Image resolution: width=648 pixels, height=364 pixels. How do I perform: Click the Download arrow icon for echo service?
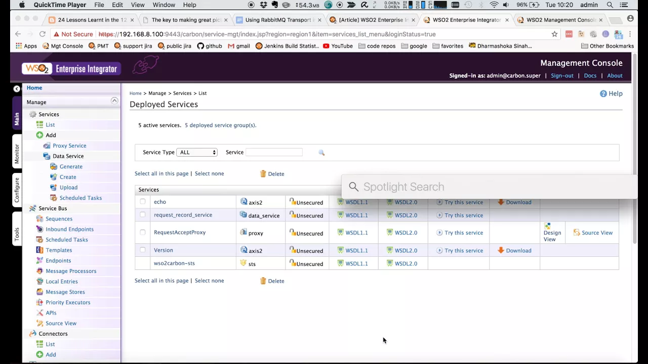501,202
